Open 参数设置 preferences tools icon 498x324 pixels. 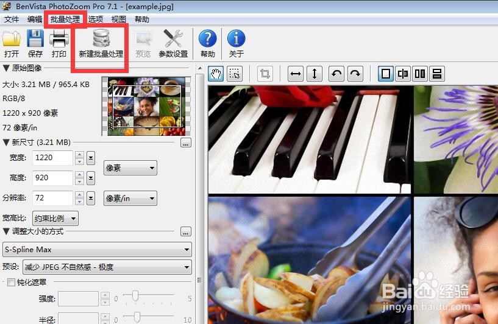[x=173, y=43]
